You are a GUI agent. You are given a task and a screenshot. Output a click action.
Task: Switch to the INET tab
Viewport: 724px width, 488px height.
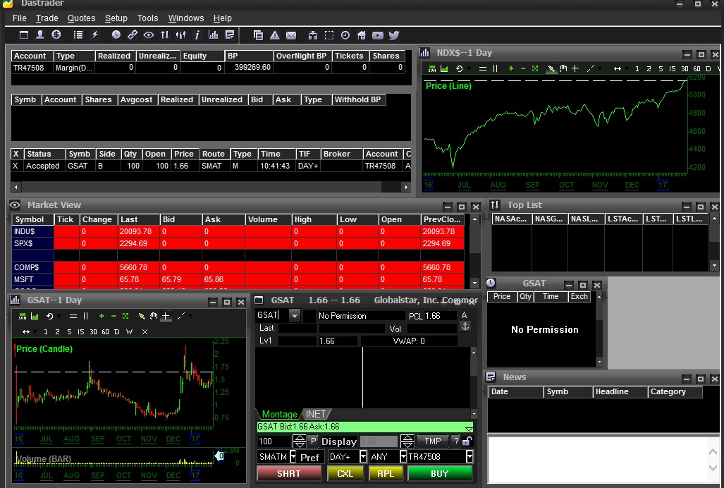pyautogui.click(x=315, y=414)
